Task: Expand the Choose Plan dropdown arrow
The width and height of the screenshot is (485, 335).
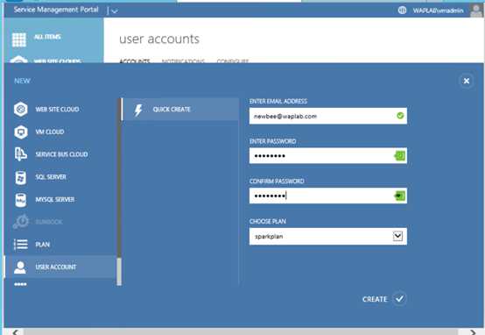Action: click(x=397, y=236)
